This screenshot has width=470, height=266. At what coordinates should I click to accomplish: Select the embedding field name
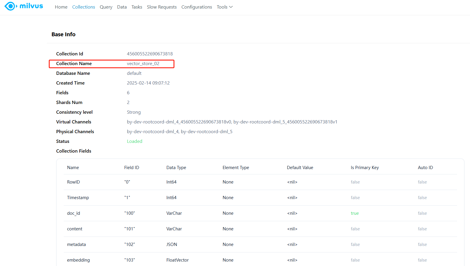[78, 260]
